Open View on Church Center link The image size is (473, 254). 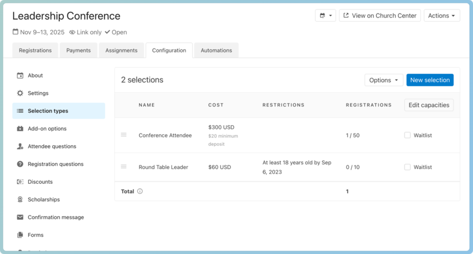coord(380,16)
